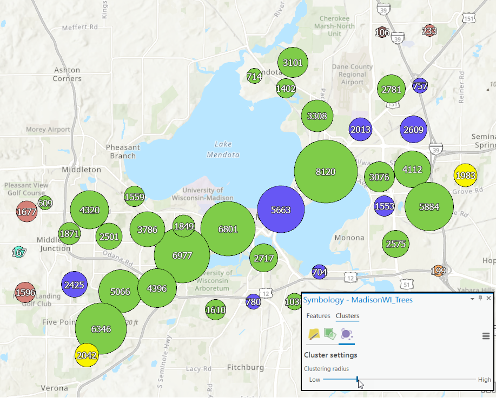Select the 8120 tree cluster

(x=326, y=171)
